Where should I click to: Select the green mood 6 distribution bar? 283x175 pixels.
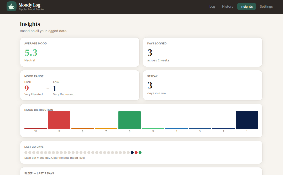129,119
